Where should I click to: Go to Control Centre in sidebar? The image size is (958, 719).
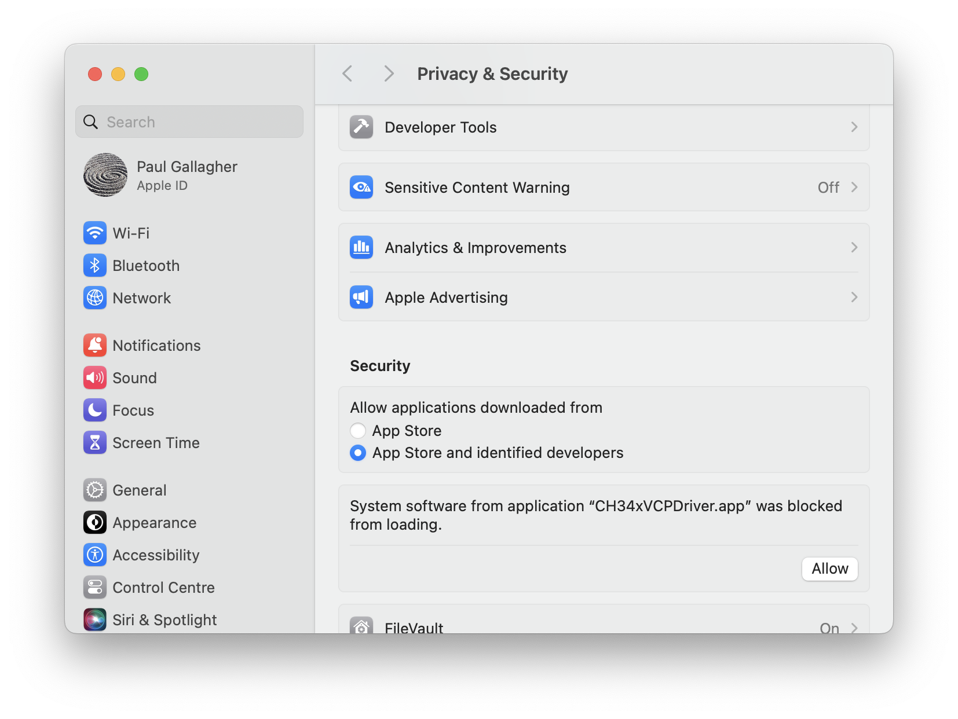click(163, 588)
